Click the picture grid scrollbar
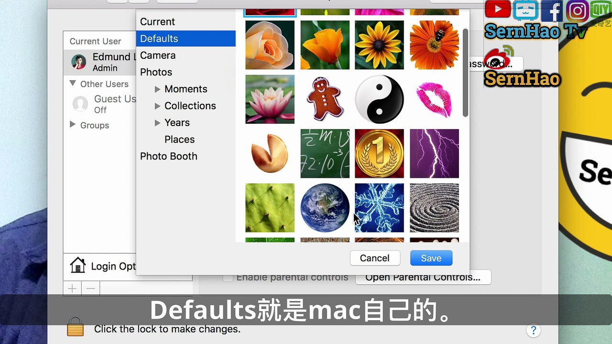This screenshot has width=612, height=344. [465, 73]
